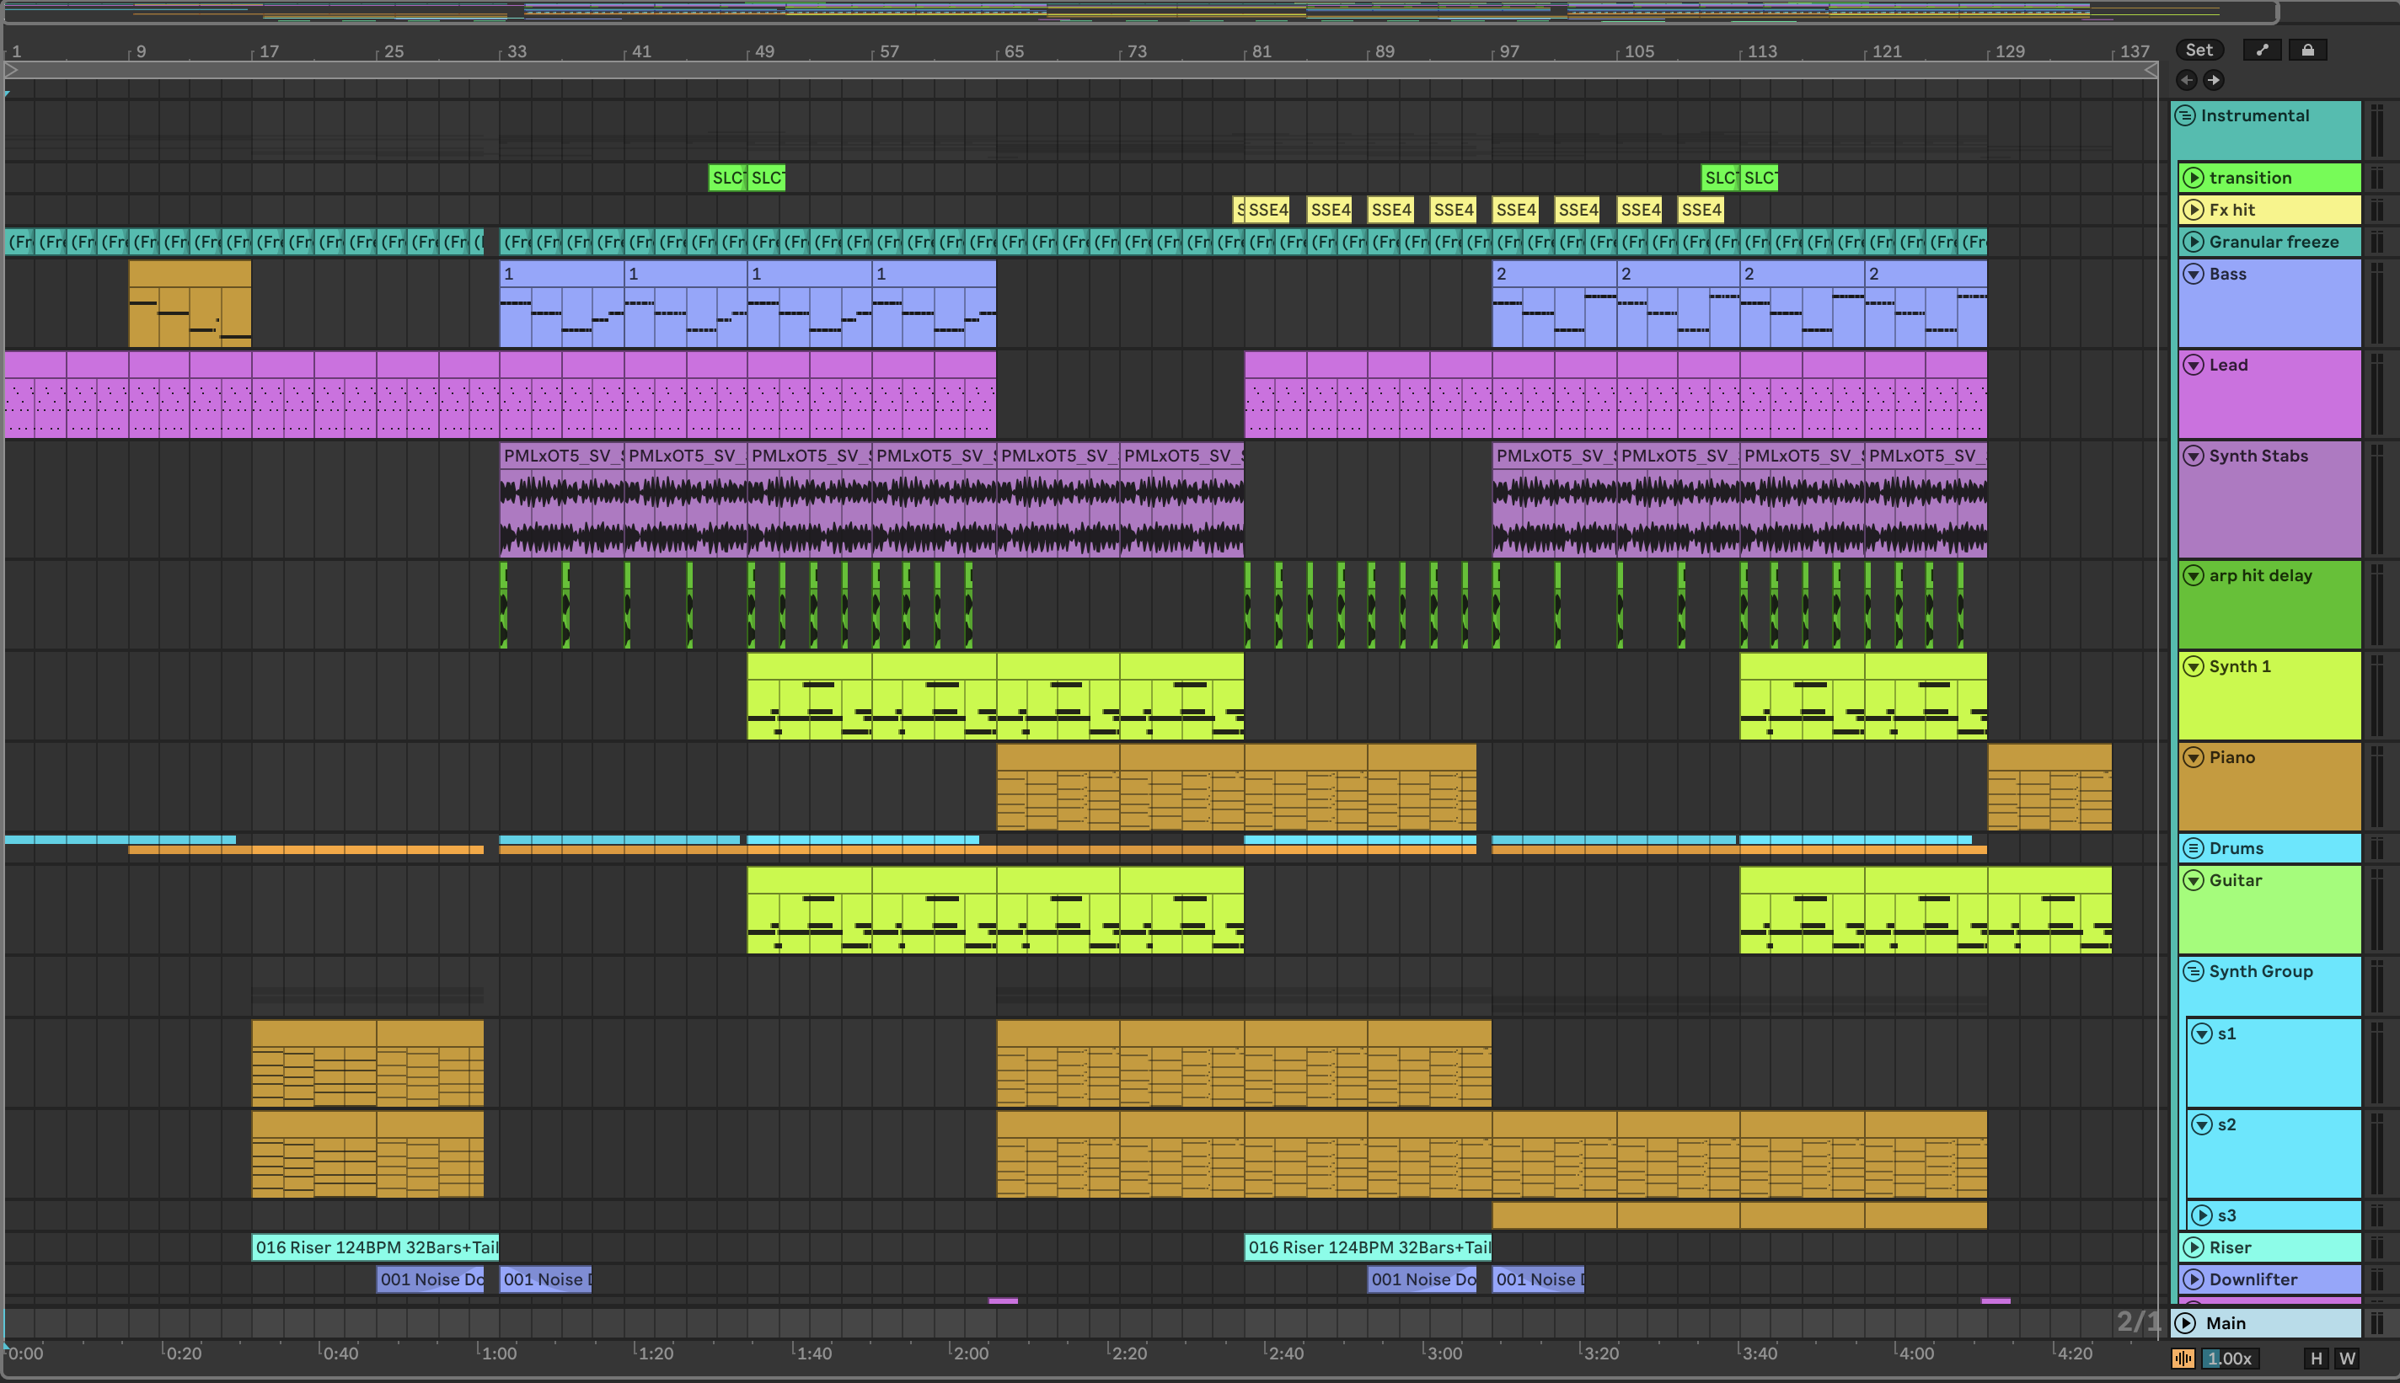Expand the Riser track
This screenshot has height=1383, width=2400.
[x=2193, y=1248]
